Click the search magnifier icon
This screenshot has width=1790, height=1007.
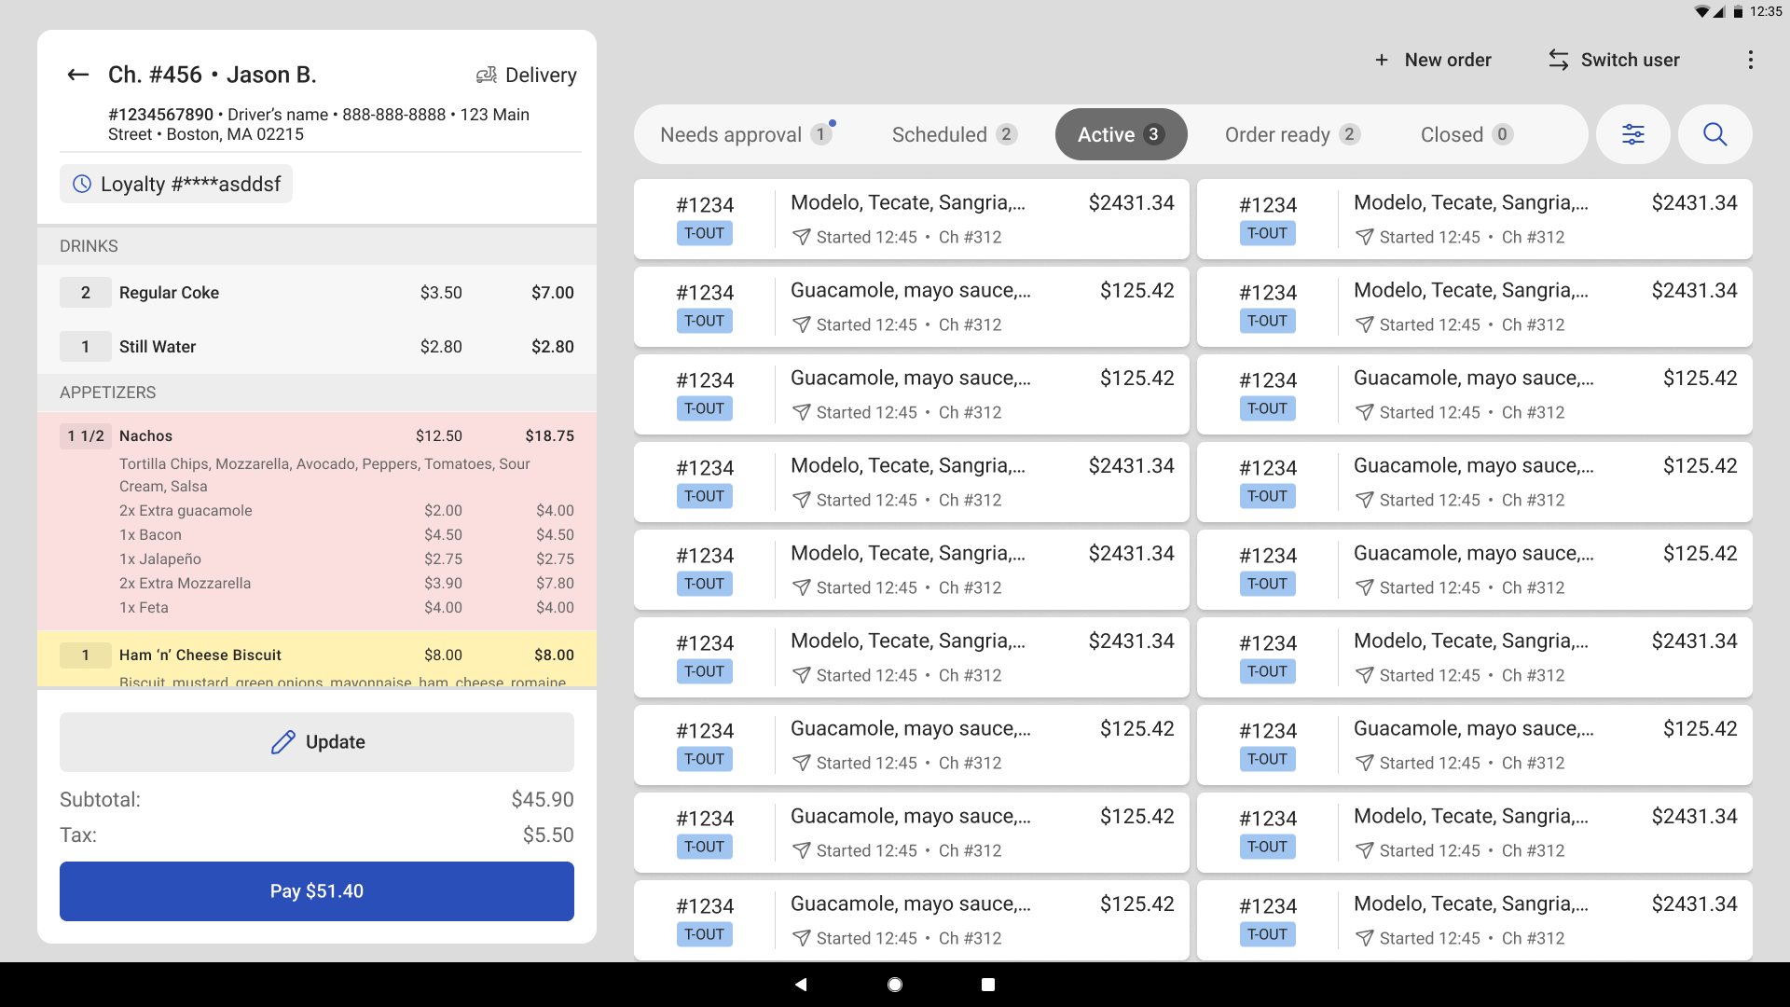(1714, 134)
